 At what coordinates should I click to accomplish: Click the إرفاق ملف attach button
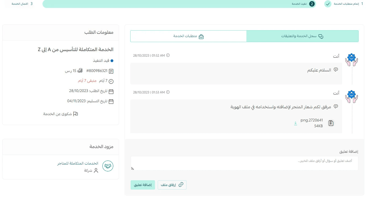(172, 185)
